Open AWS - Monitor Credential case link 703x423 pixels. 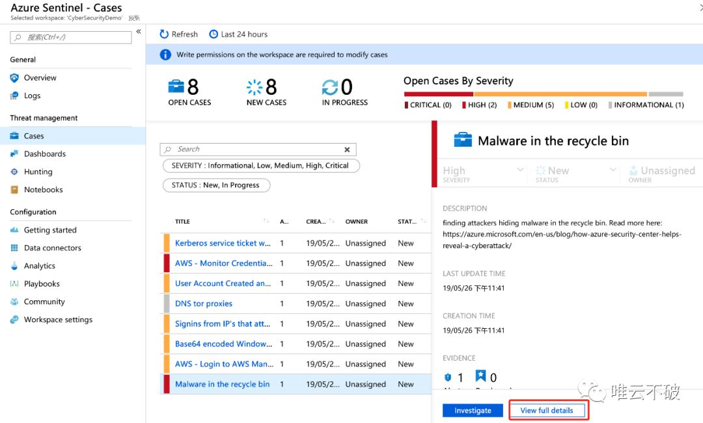[x=224, y=263]
